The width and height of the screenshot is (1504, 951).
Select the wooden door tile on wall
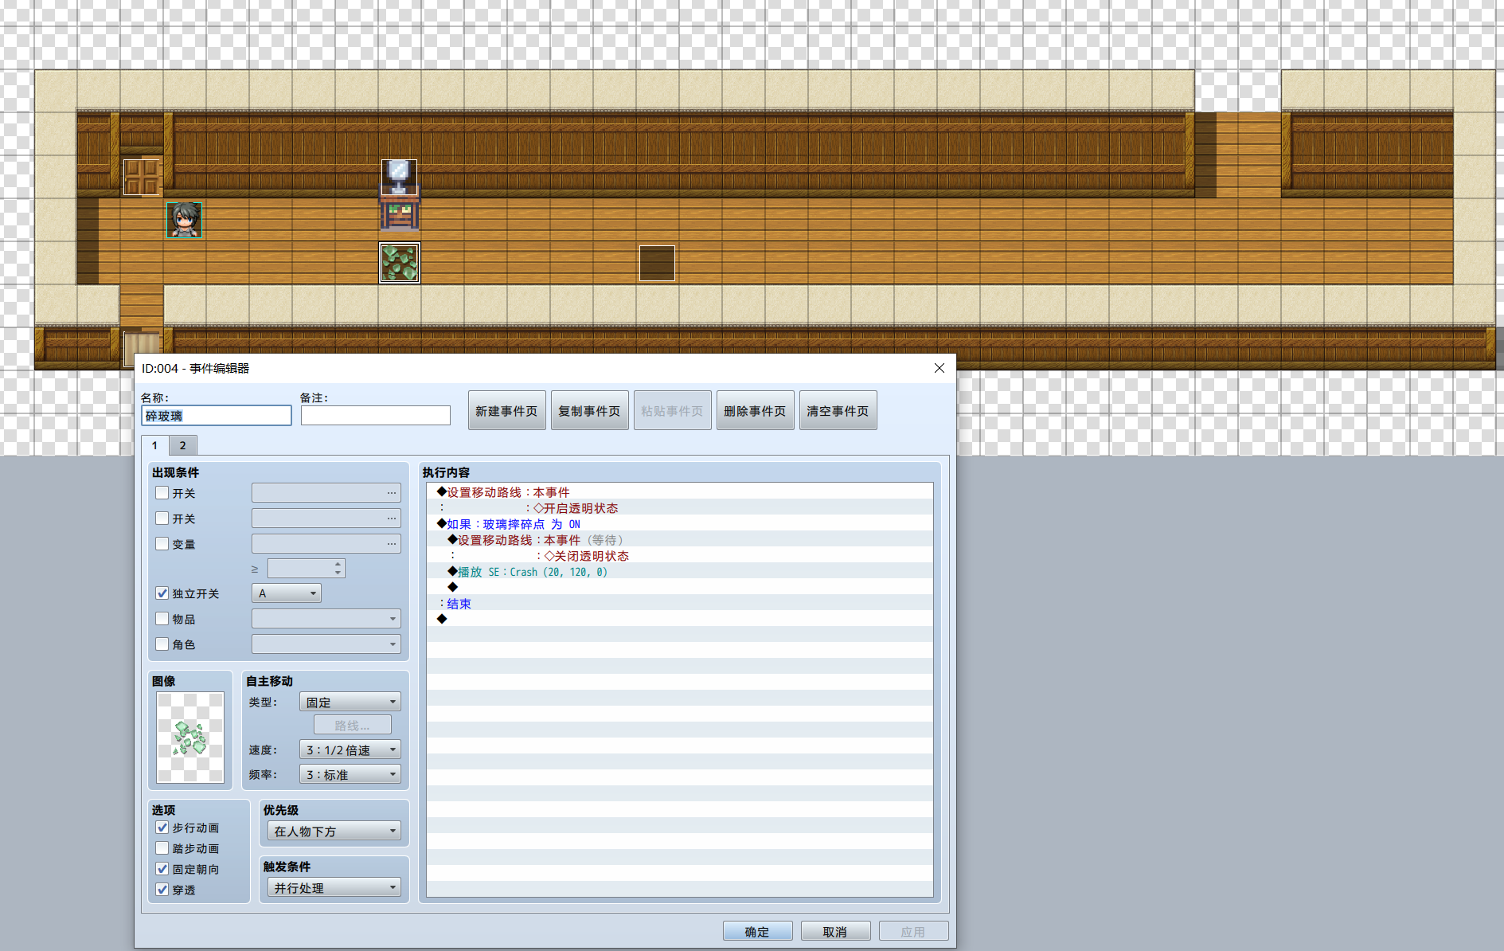(x=142, y=177)
